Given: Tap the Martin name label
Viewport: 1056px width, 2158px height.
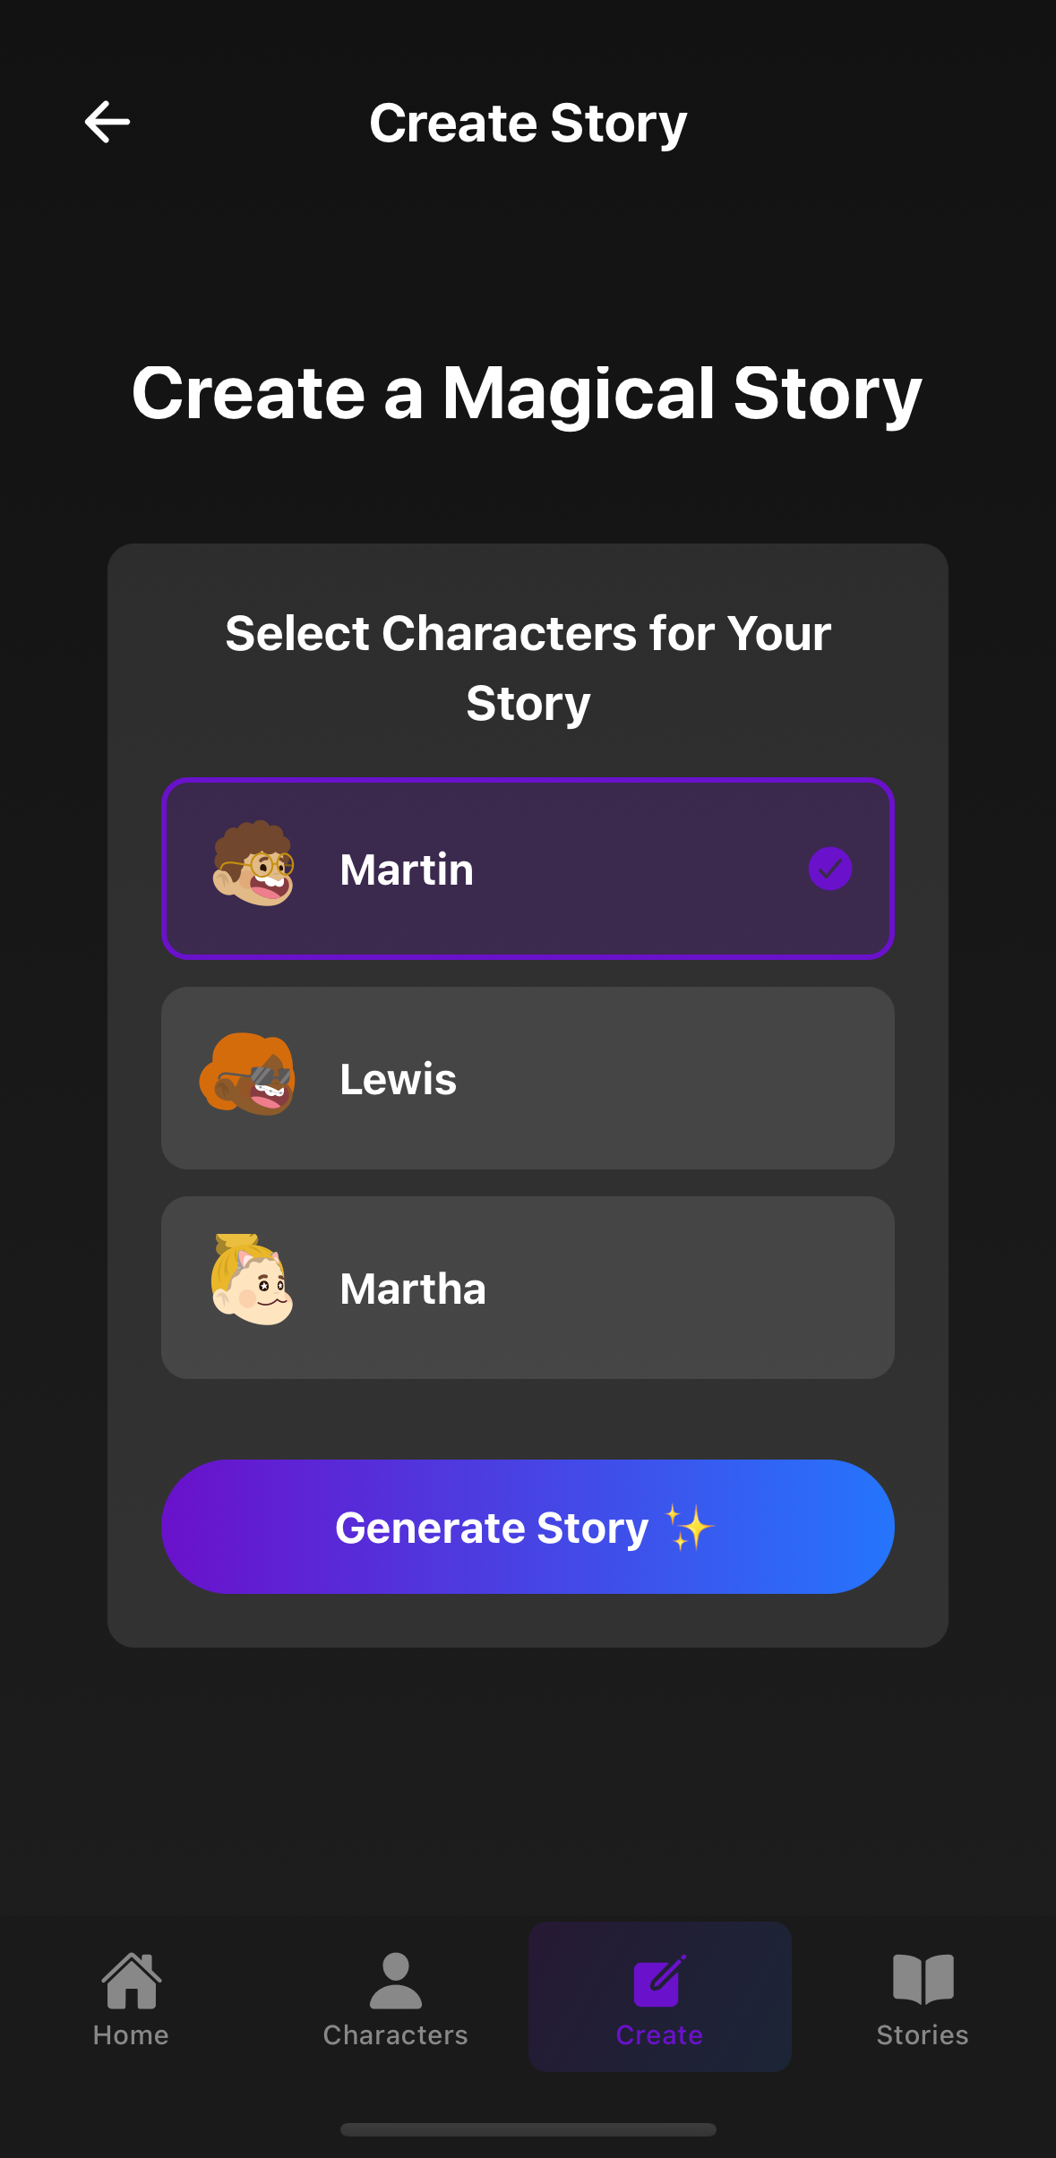Looking at the screenshot, I should [x=407, y=869].
